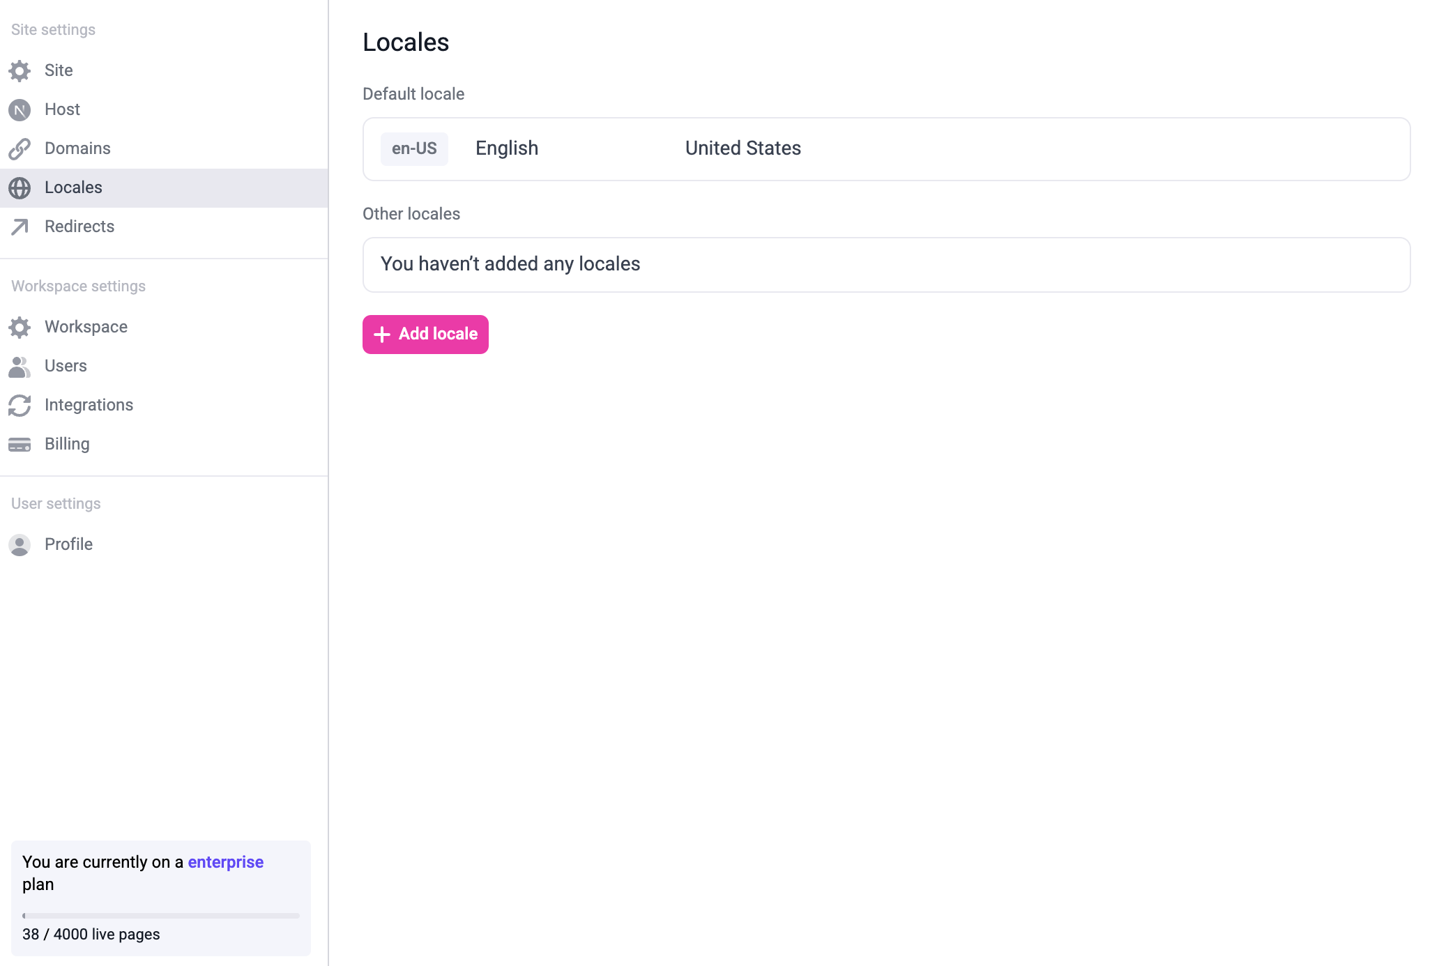Click the Integrations sync arrows icon
Image resolution: width=1439 pixels, height=966 pixels.
[x=20, y=405]
